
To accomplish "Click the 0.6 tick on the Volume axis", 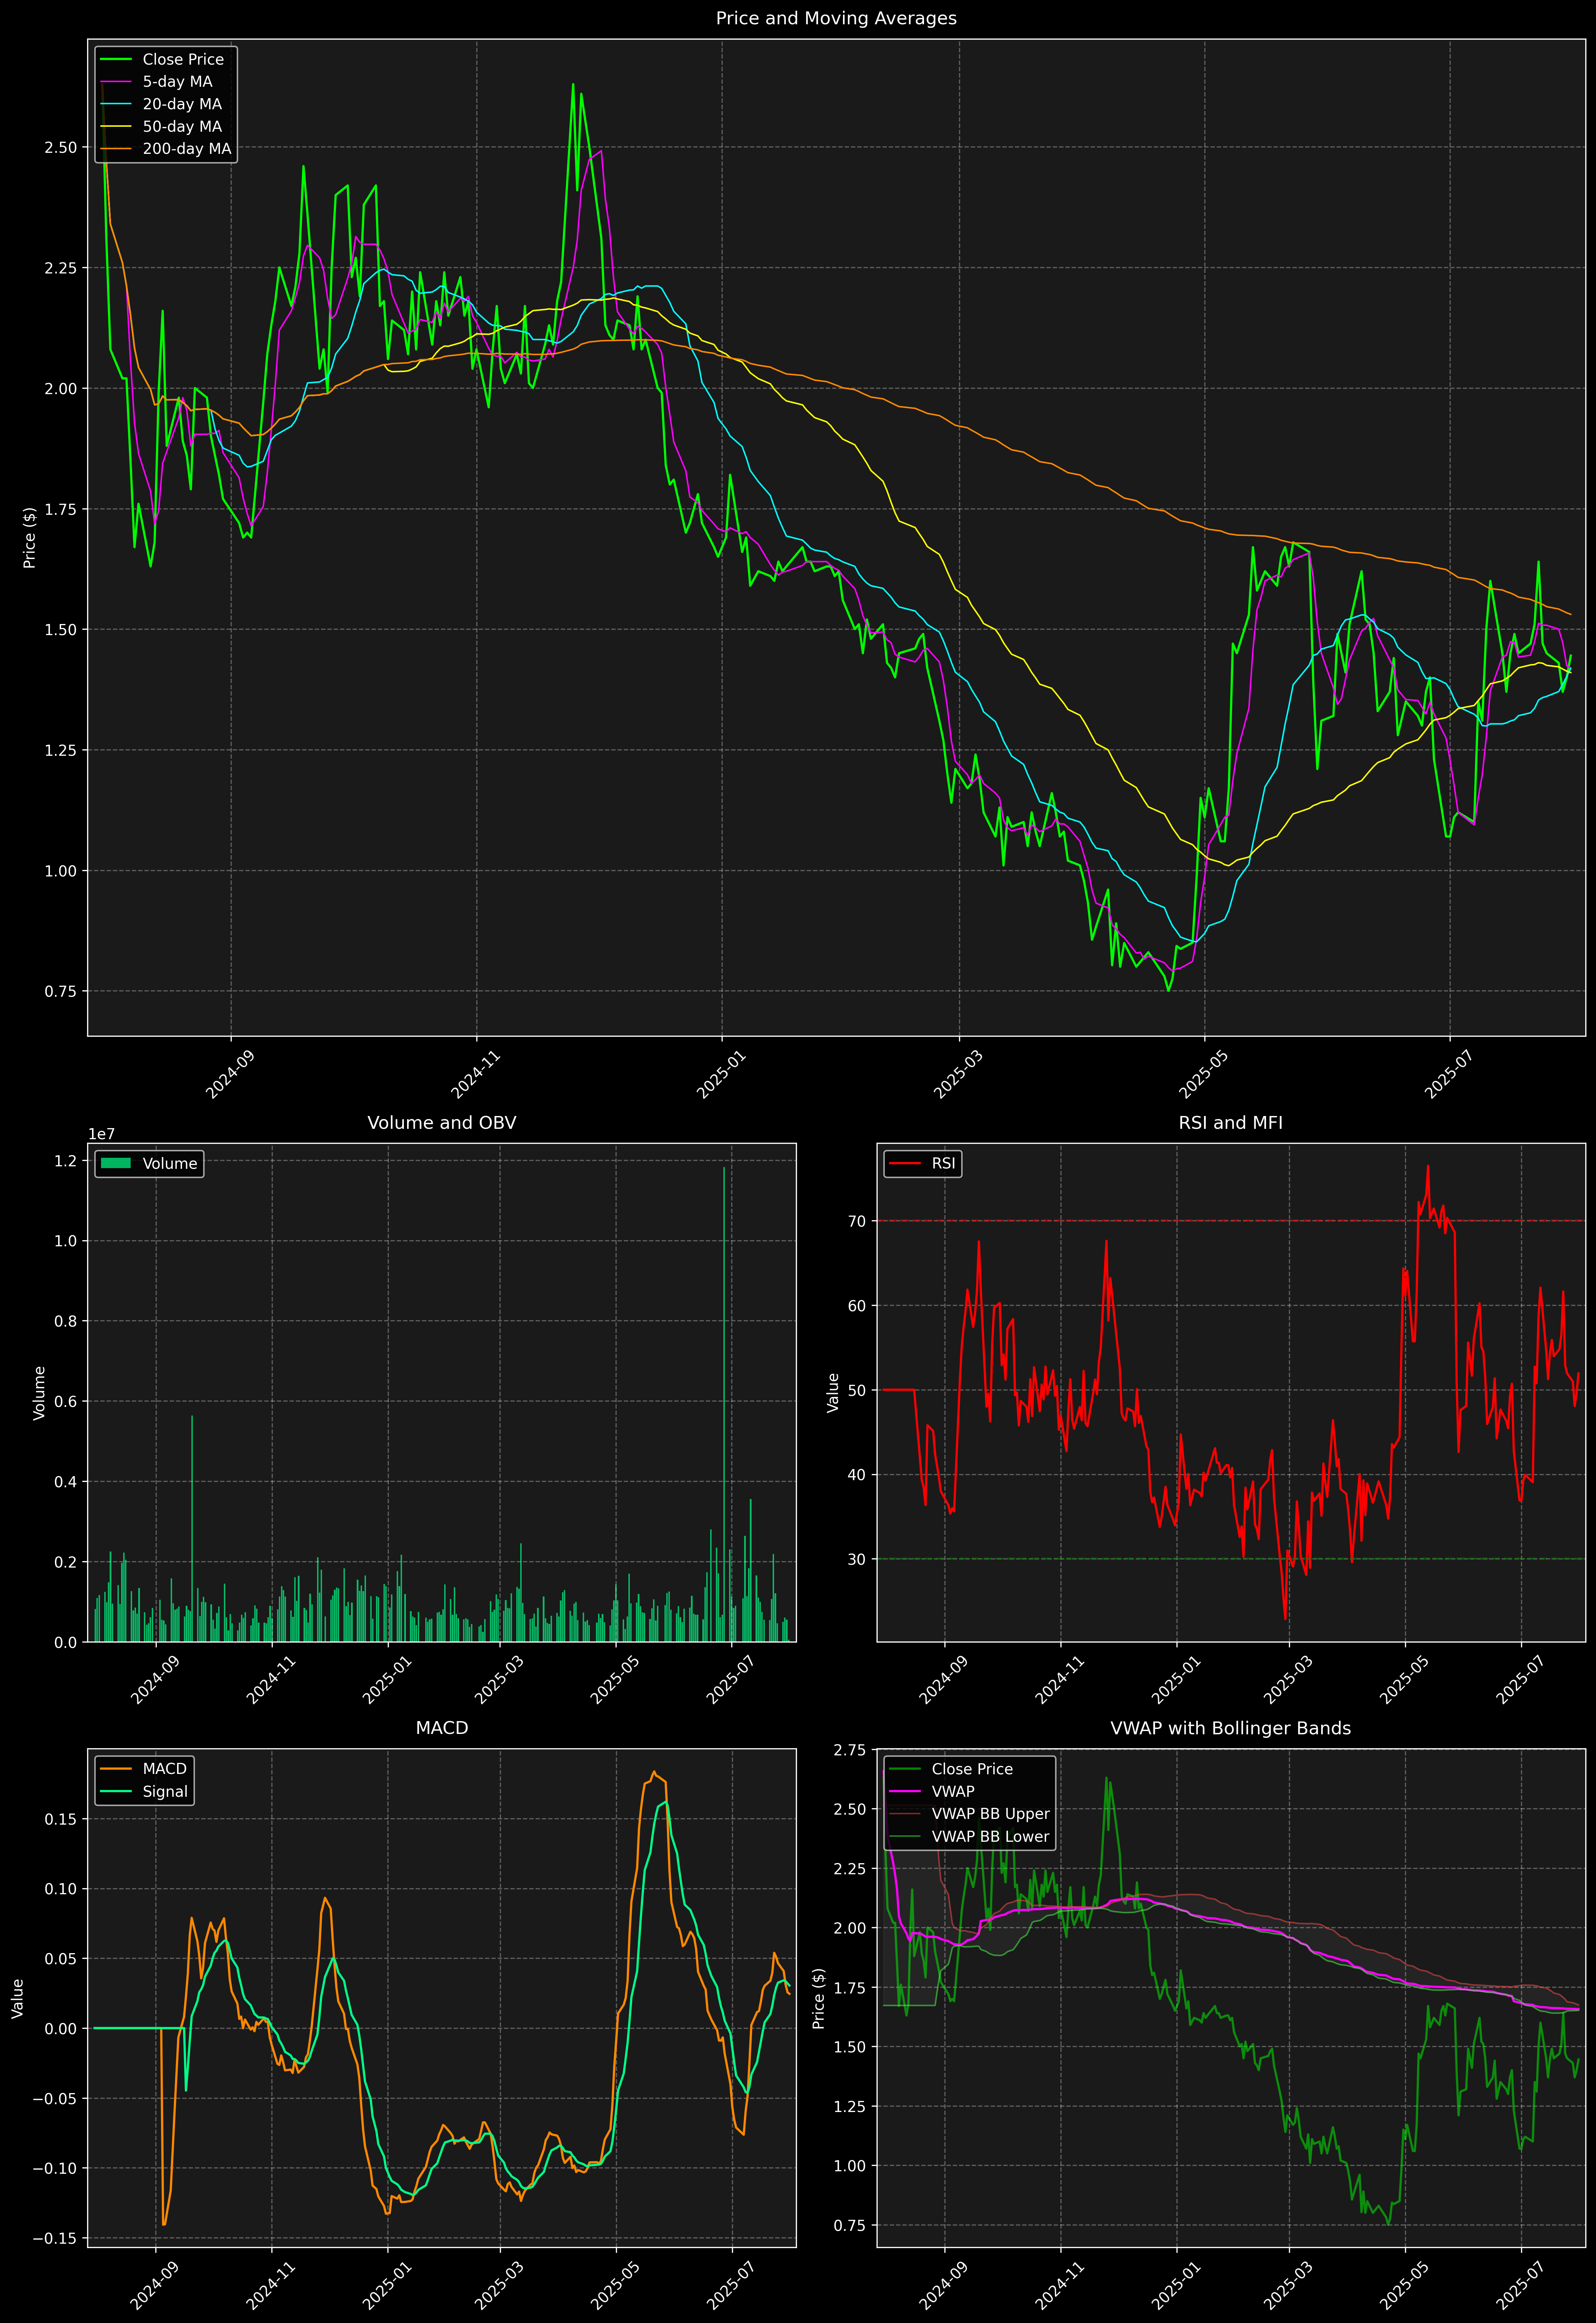I will coord(66,1401).
